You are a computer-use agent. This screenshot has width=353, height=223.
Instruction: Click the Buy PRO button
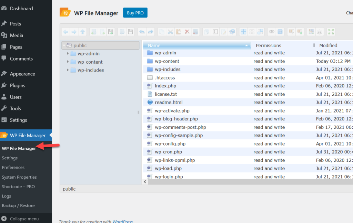[x=135, y=13]
